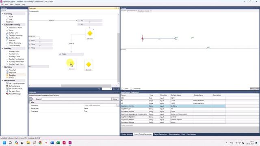Pick the Intersection Point tool
Viewport: 260px width, 146px height.
point(15,28)
